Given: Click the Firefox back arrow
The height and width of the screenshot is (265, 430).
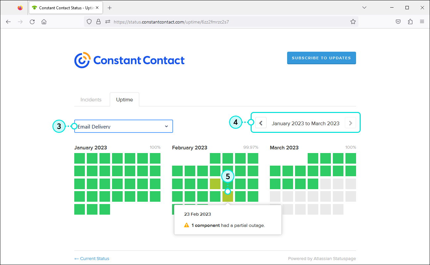Looking at the screenshot, I should 8,22.
